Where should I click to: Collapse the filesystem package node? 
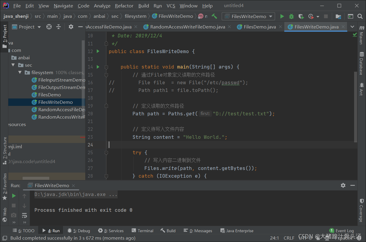[x=20, y=72]
